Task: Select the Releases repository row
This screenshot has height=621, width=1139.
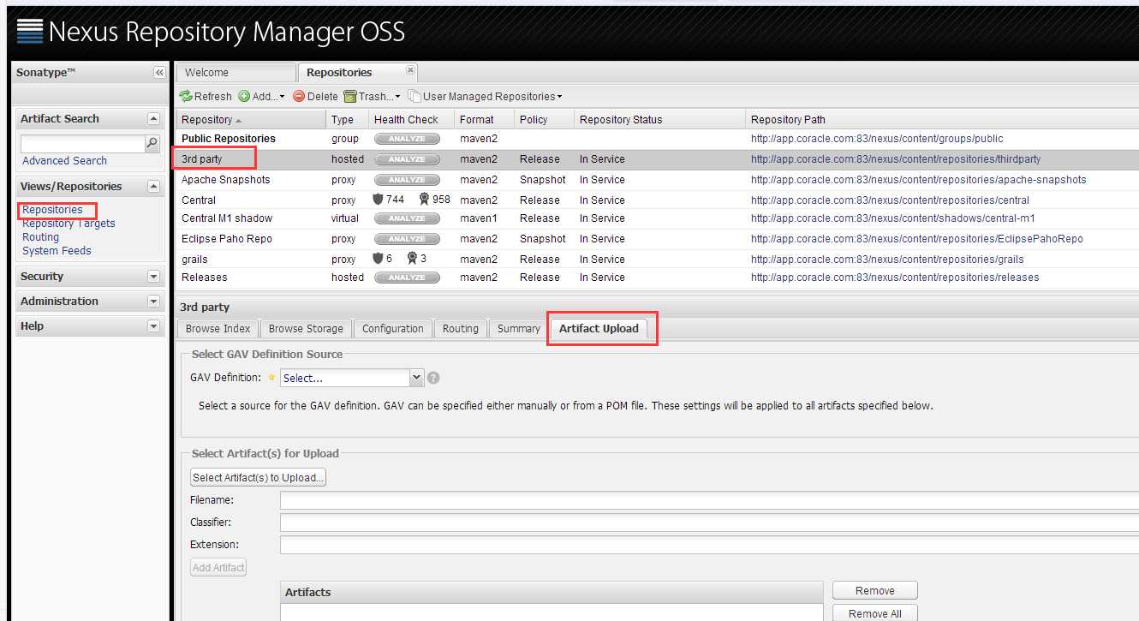Action: tap(658, 278)
